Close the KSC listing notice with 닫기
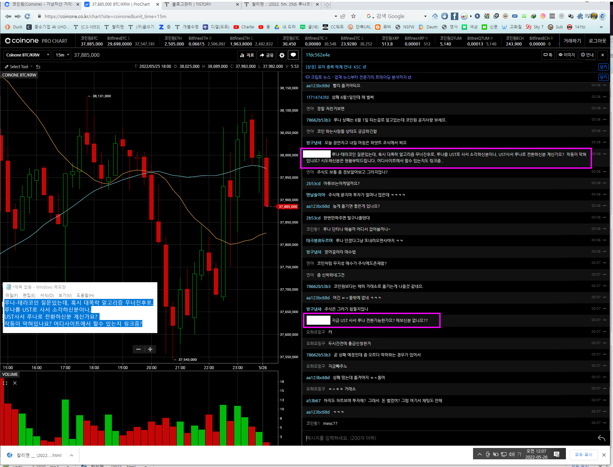 pos(603,67)
